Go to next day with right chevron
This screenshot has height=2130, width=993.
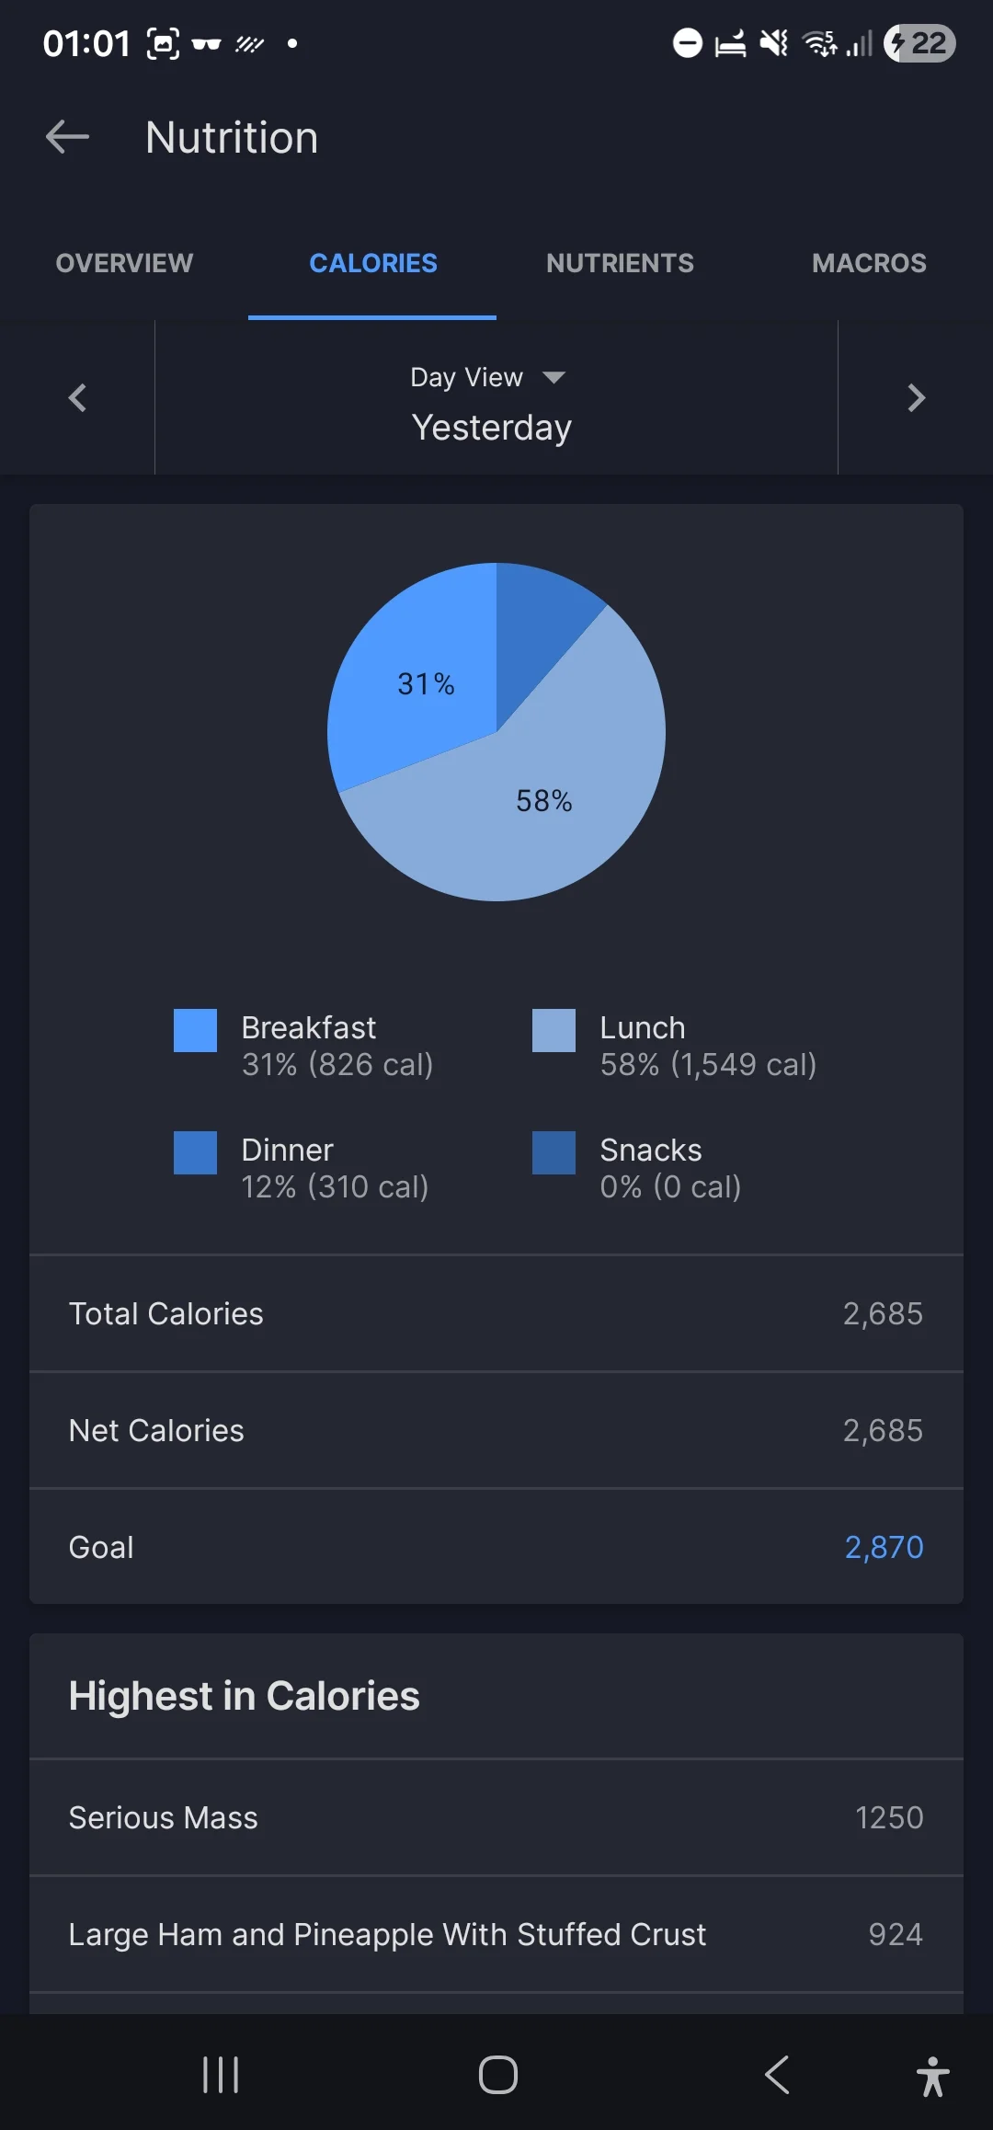[916, 397]
